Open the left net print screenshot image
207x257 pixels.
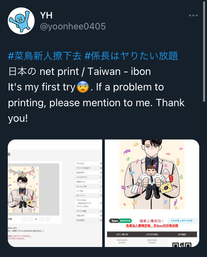55,193
